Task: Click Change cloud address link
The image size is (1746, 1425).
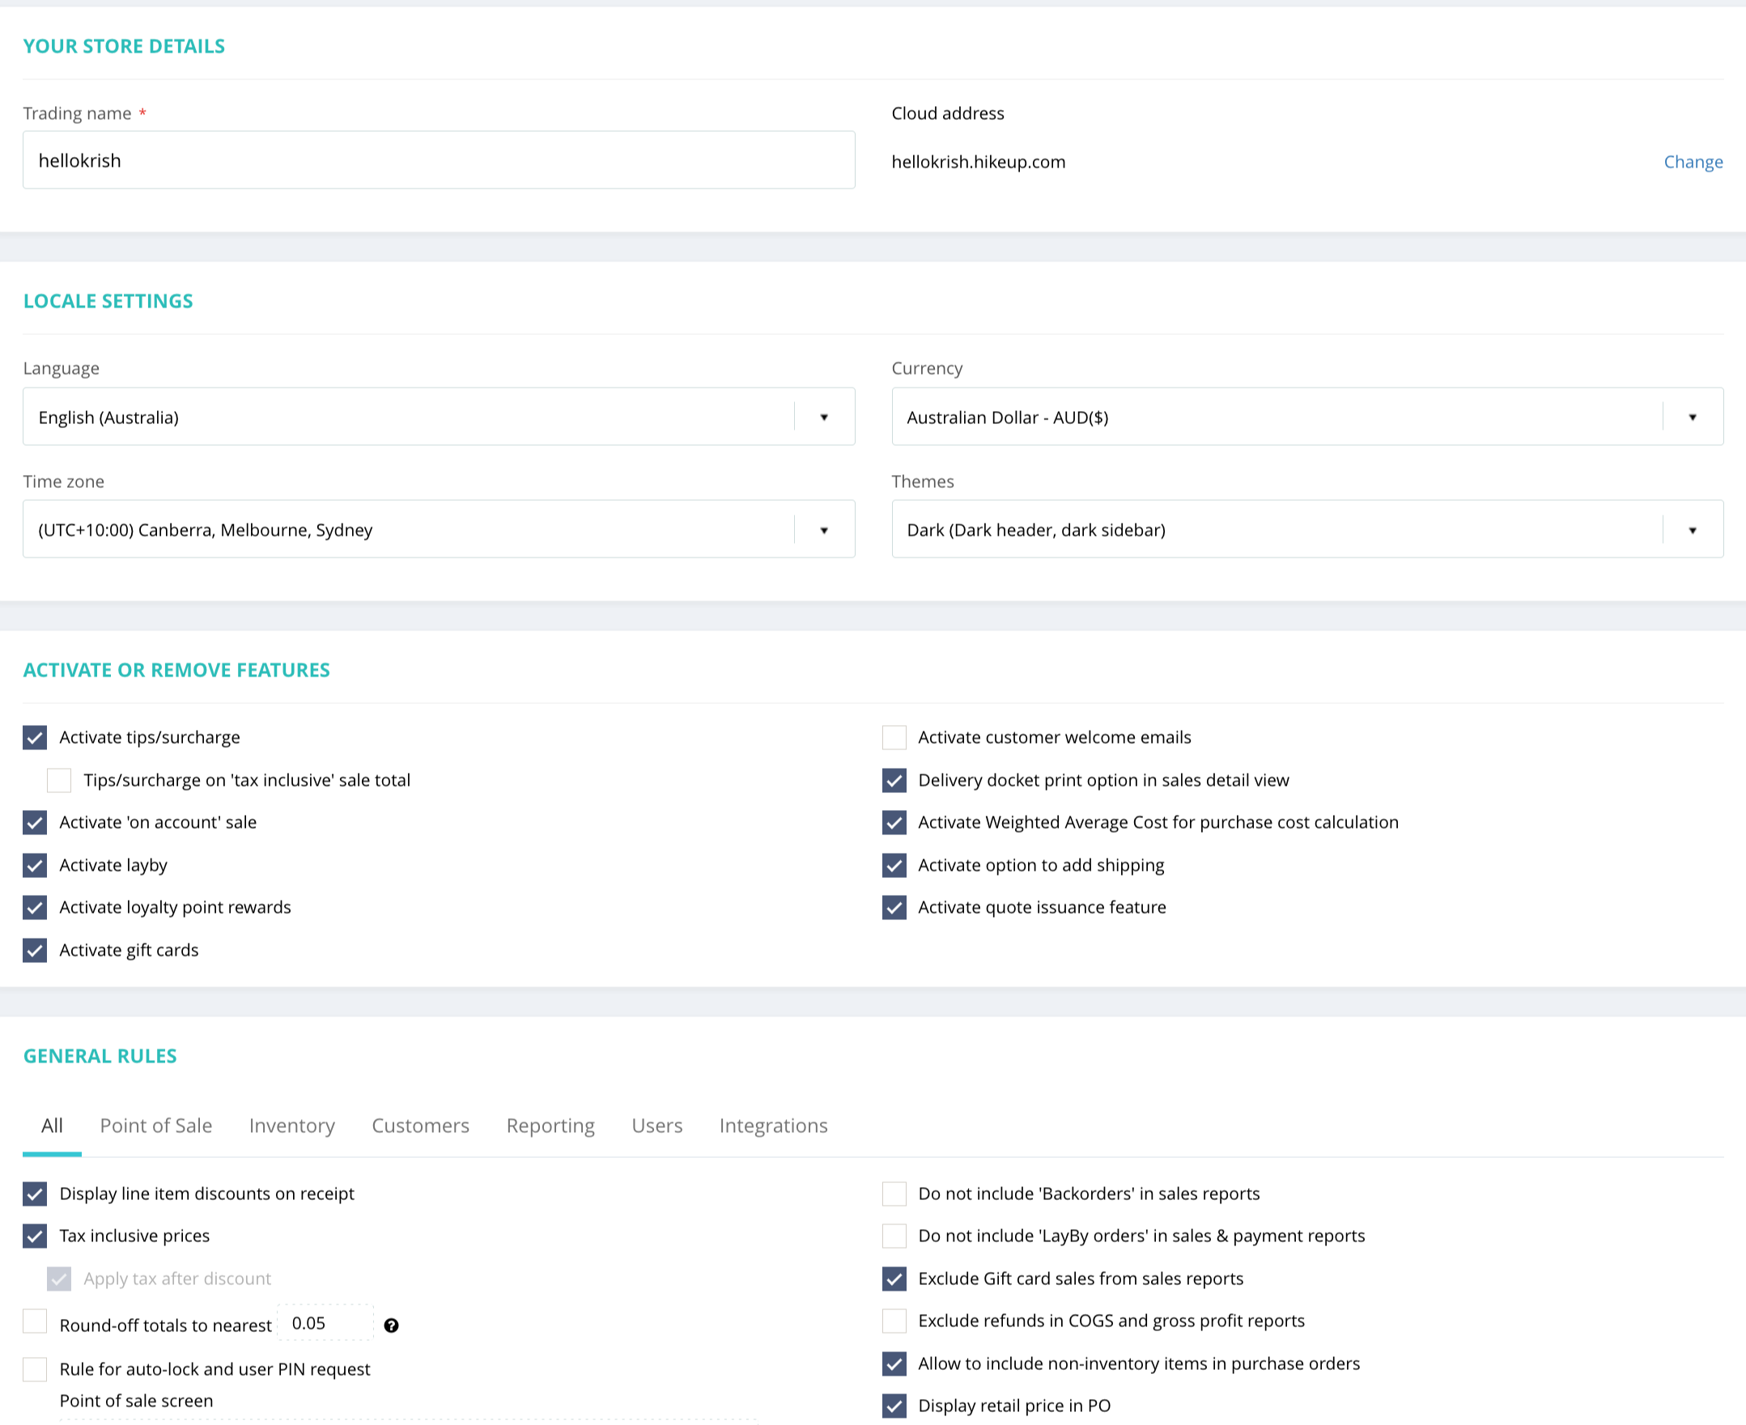Action: [1693, 162]
